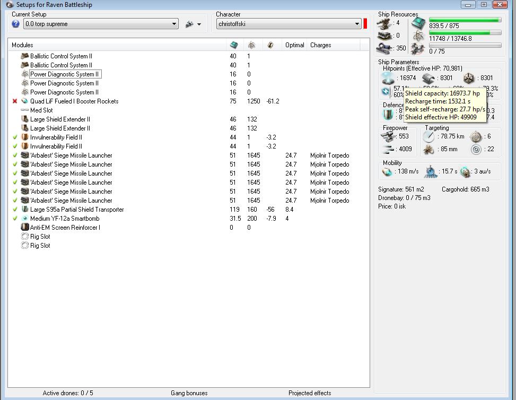Click the max targets crosshair icon beside 6

476,137
